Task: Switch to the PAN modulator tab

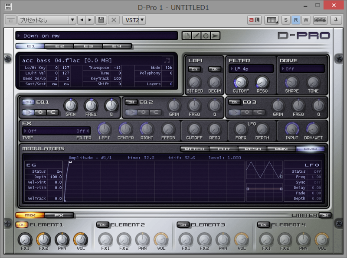Action: click(x=281, y=149)
